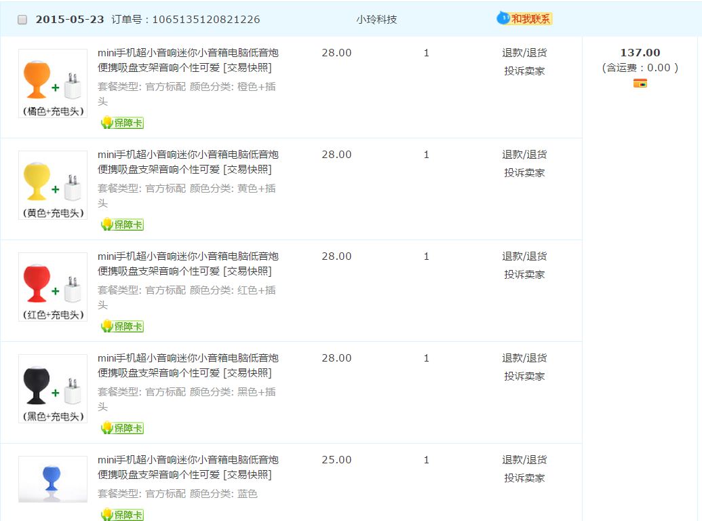
Task: Open the yellow speaker product thumbnail
Action: pos(53,185)
